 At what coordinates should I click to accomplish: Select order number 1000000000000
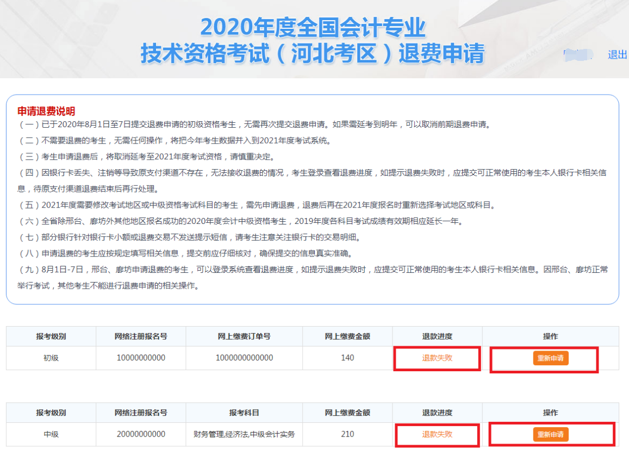(x=244, y=358)
